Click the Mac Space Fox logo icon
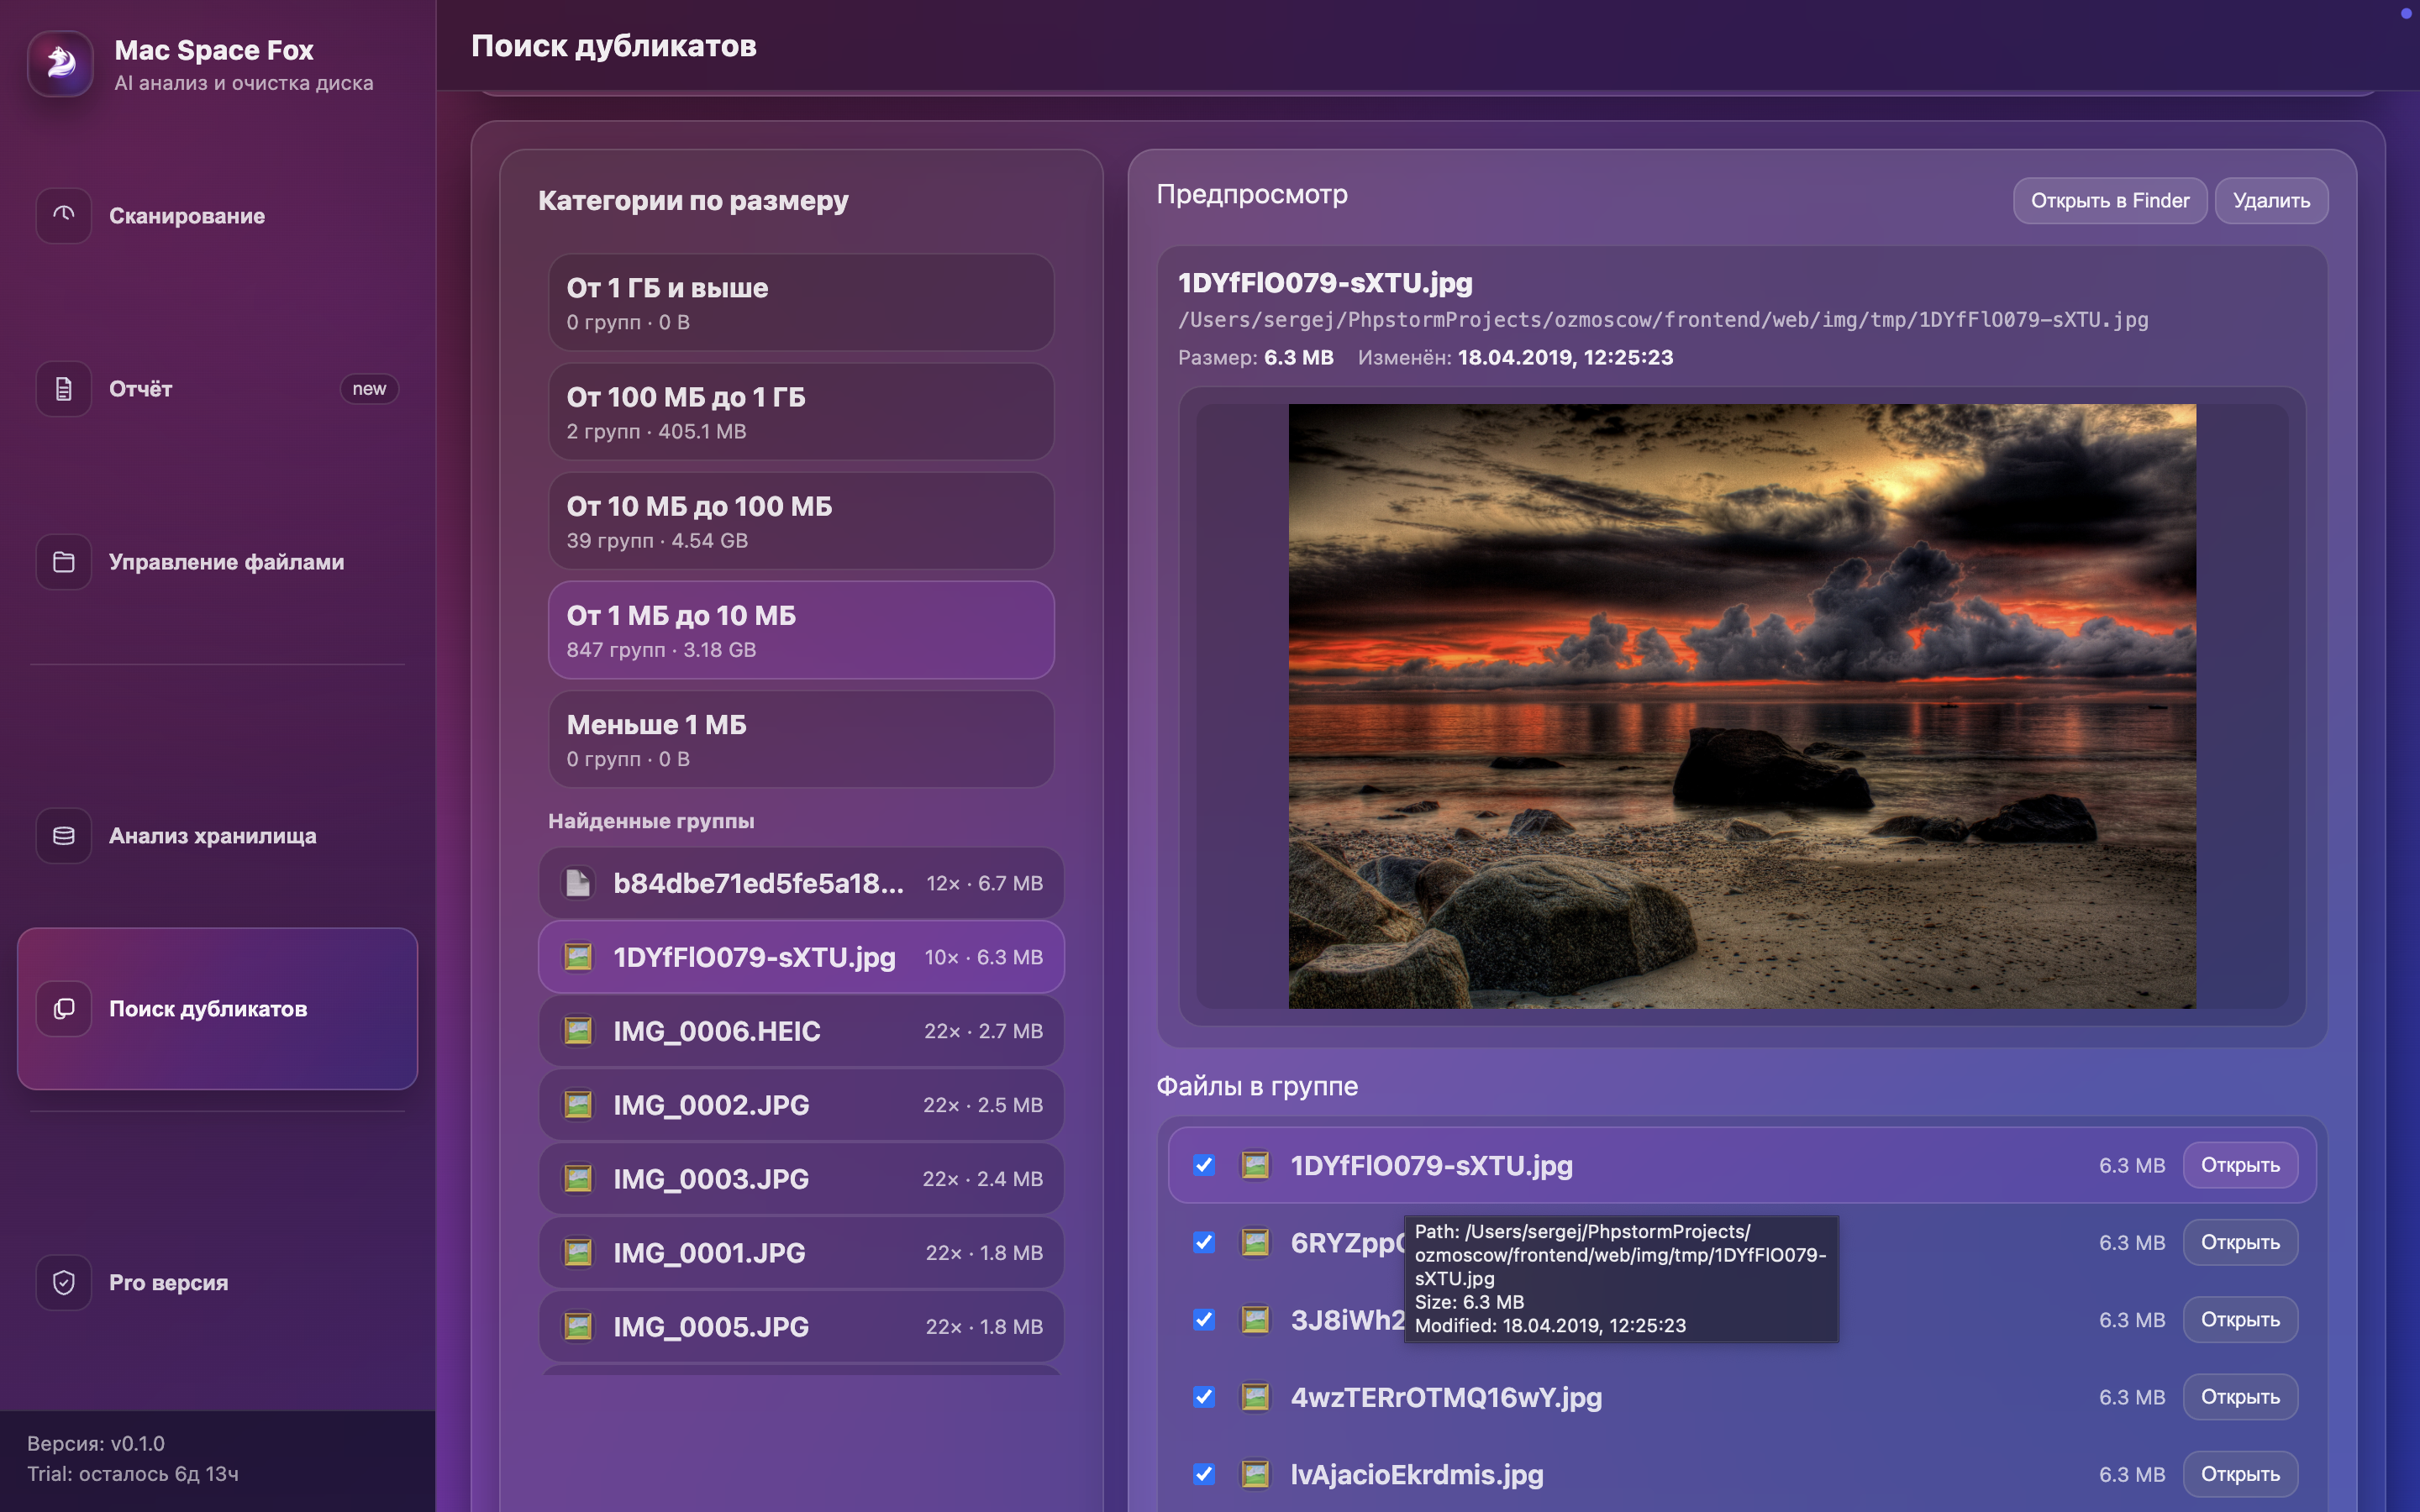The height and width of the screenshot is (1512, 2420). pyautogui.click(x=61, y=64)
